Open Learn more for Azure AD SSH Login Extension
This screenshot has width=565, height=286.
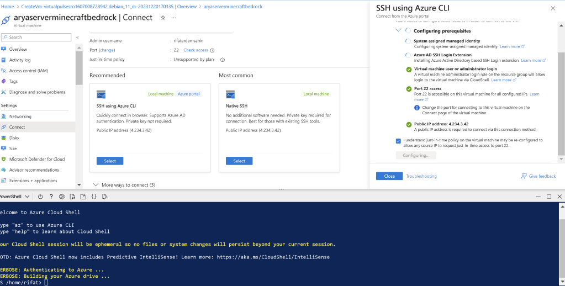(x=534, y=61)
